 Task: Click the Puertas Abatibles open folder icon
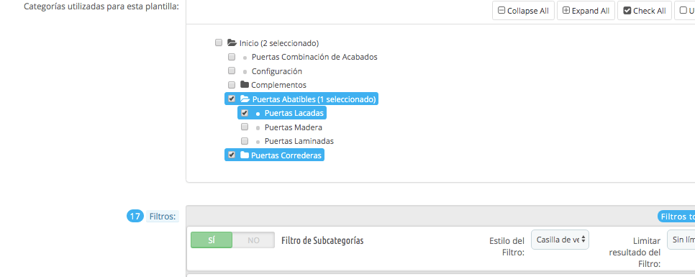click(x=245, y=99)
